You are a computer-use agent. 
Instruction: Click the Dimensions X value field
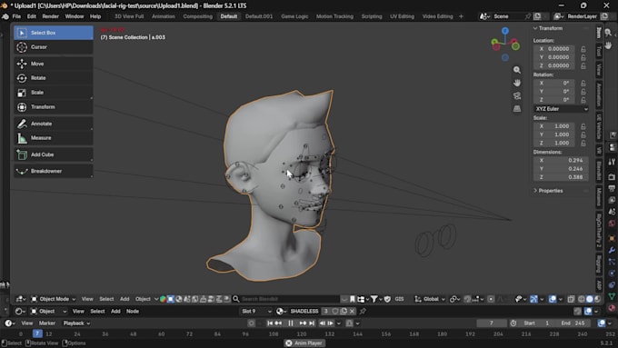561,161
